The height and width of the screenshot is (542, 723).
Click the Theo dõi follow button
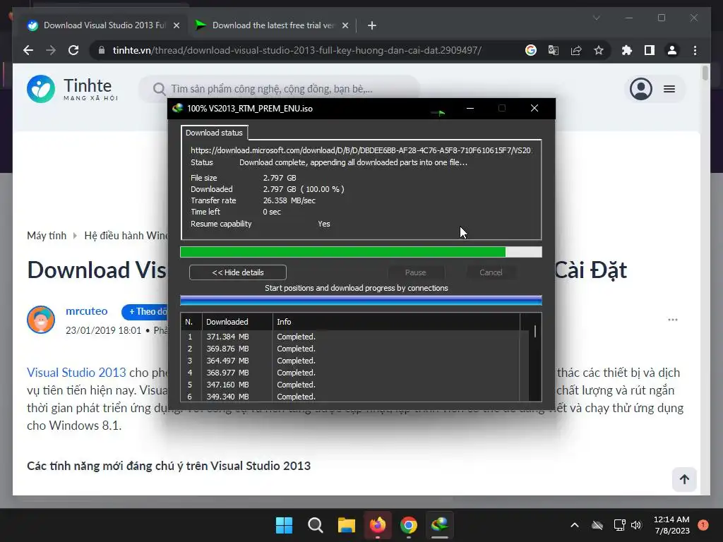[x=145, y=311]
